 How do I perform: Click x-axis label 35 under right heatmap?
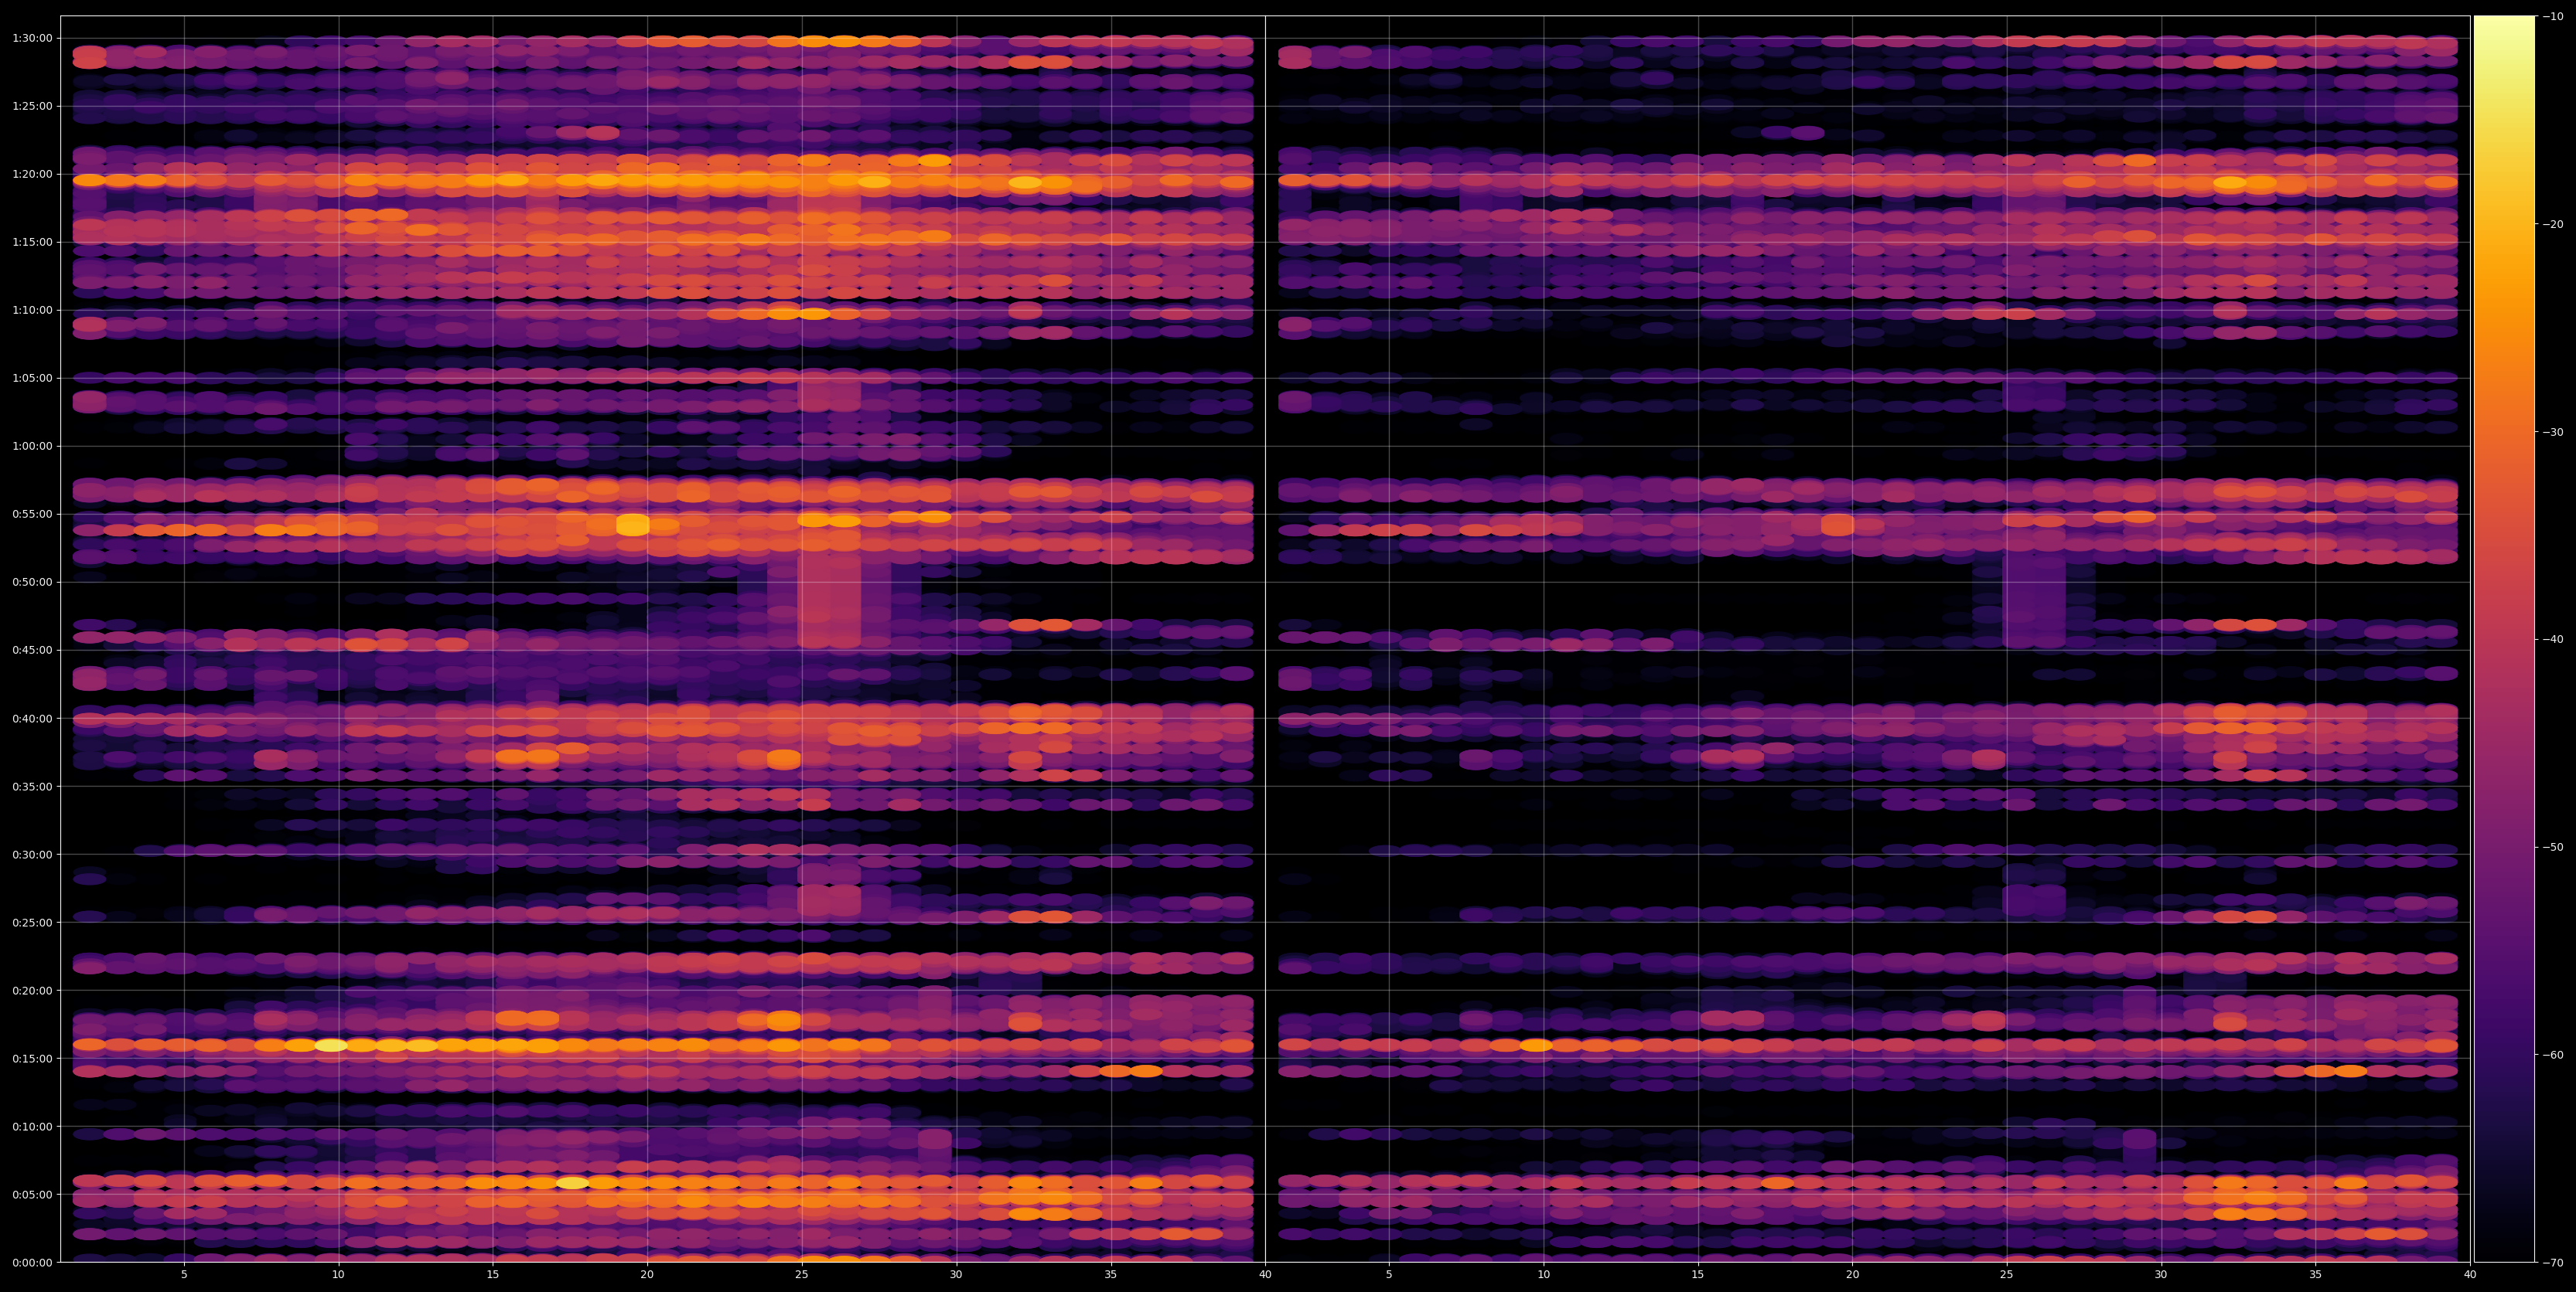(2316, 1275)
